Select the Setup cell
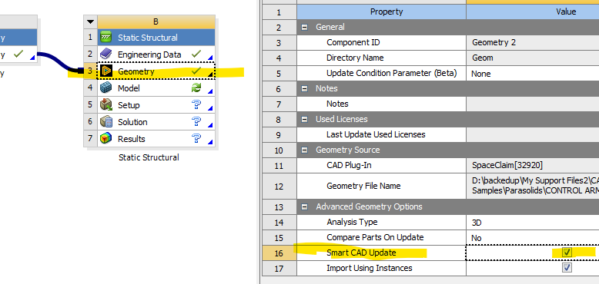This screenshot has height=284, width=599. (x=156, y=105)
